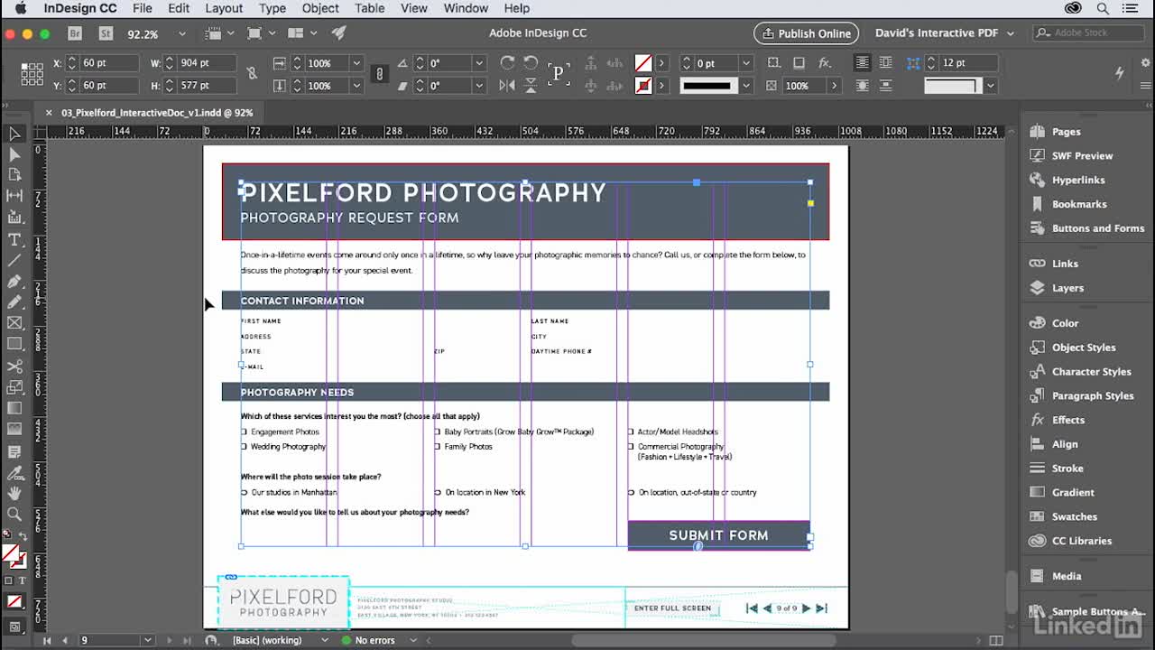Select the Eyedropper tool
Screen dimensions: 1155x650
point(14,472)
